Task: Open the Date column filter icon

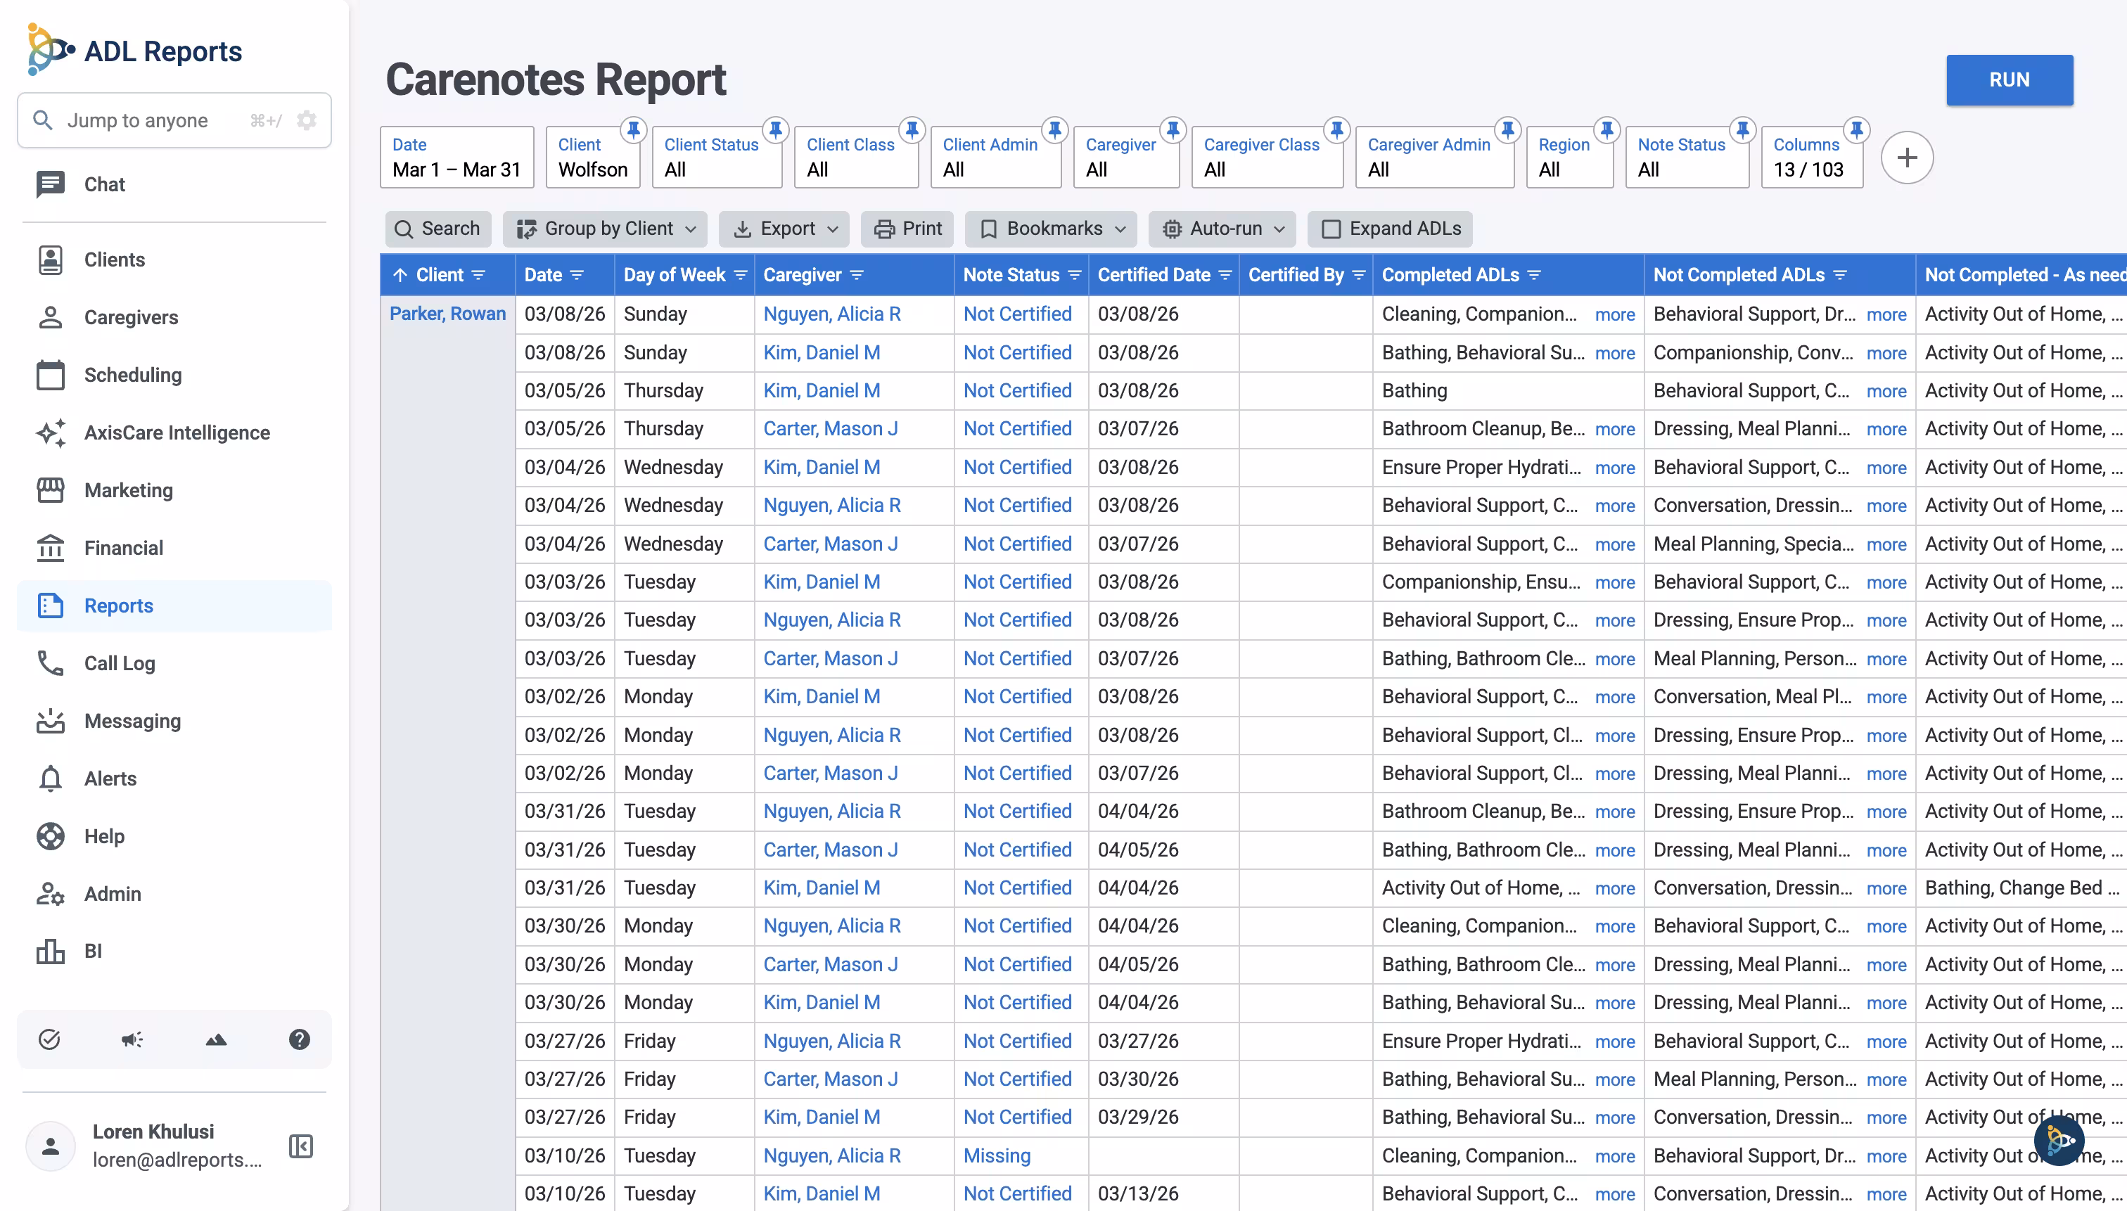Action: [x=577, y=275]
